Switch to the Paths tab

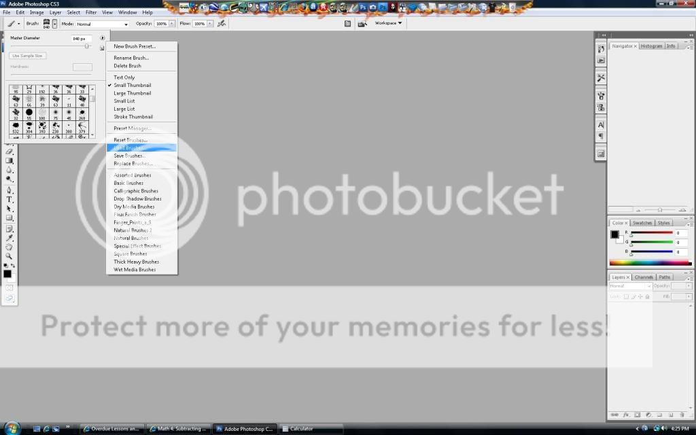664,277
